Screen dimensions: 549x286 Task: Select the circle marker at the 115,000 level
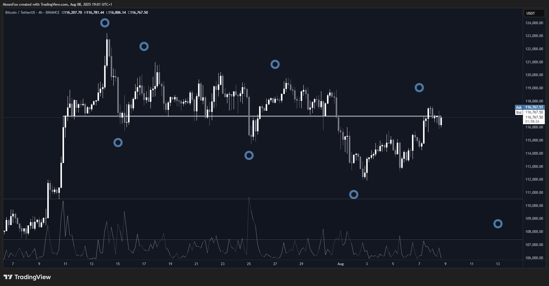point(118,142)
